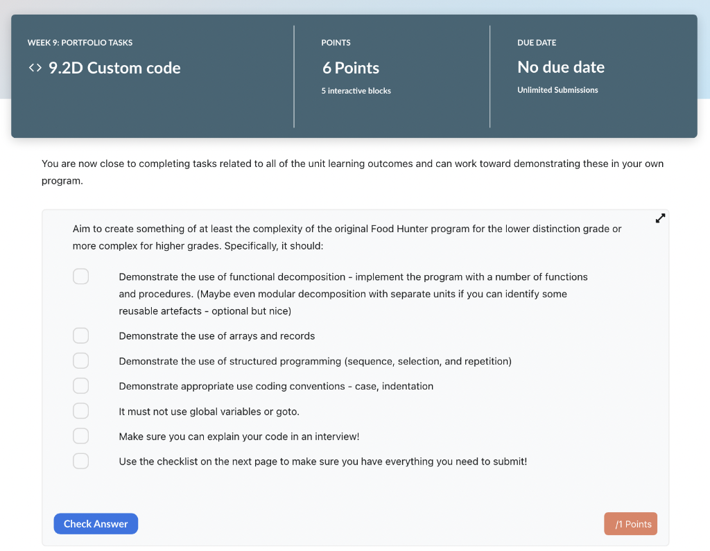Click the 9.2D Custom code title

click(x=114, y=68)
